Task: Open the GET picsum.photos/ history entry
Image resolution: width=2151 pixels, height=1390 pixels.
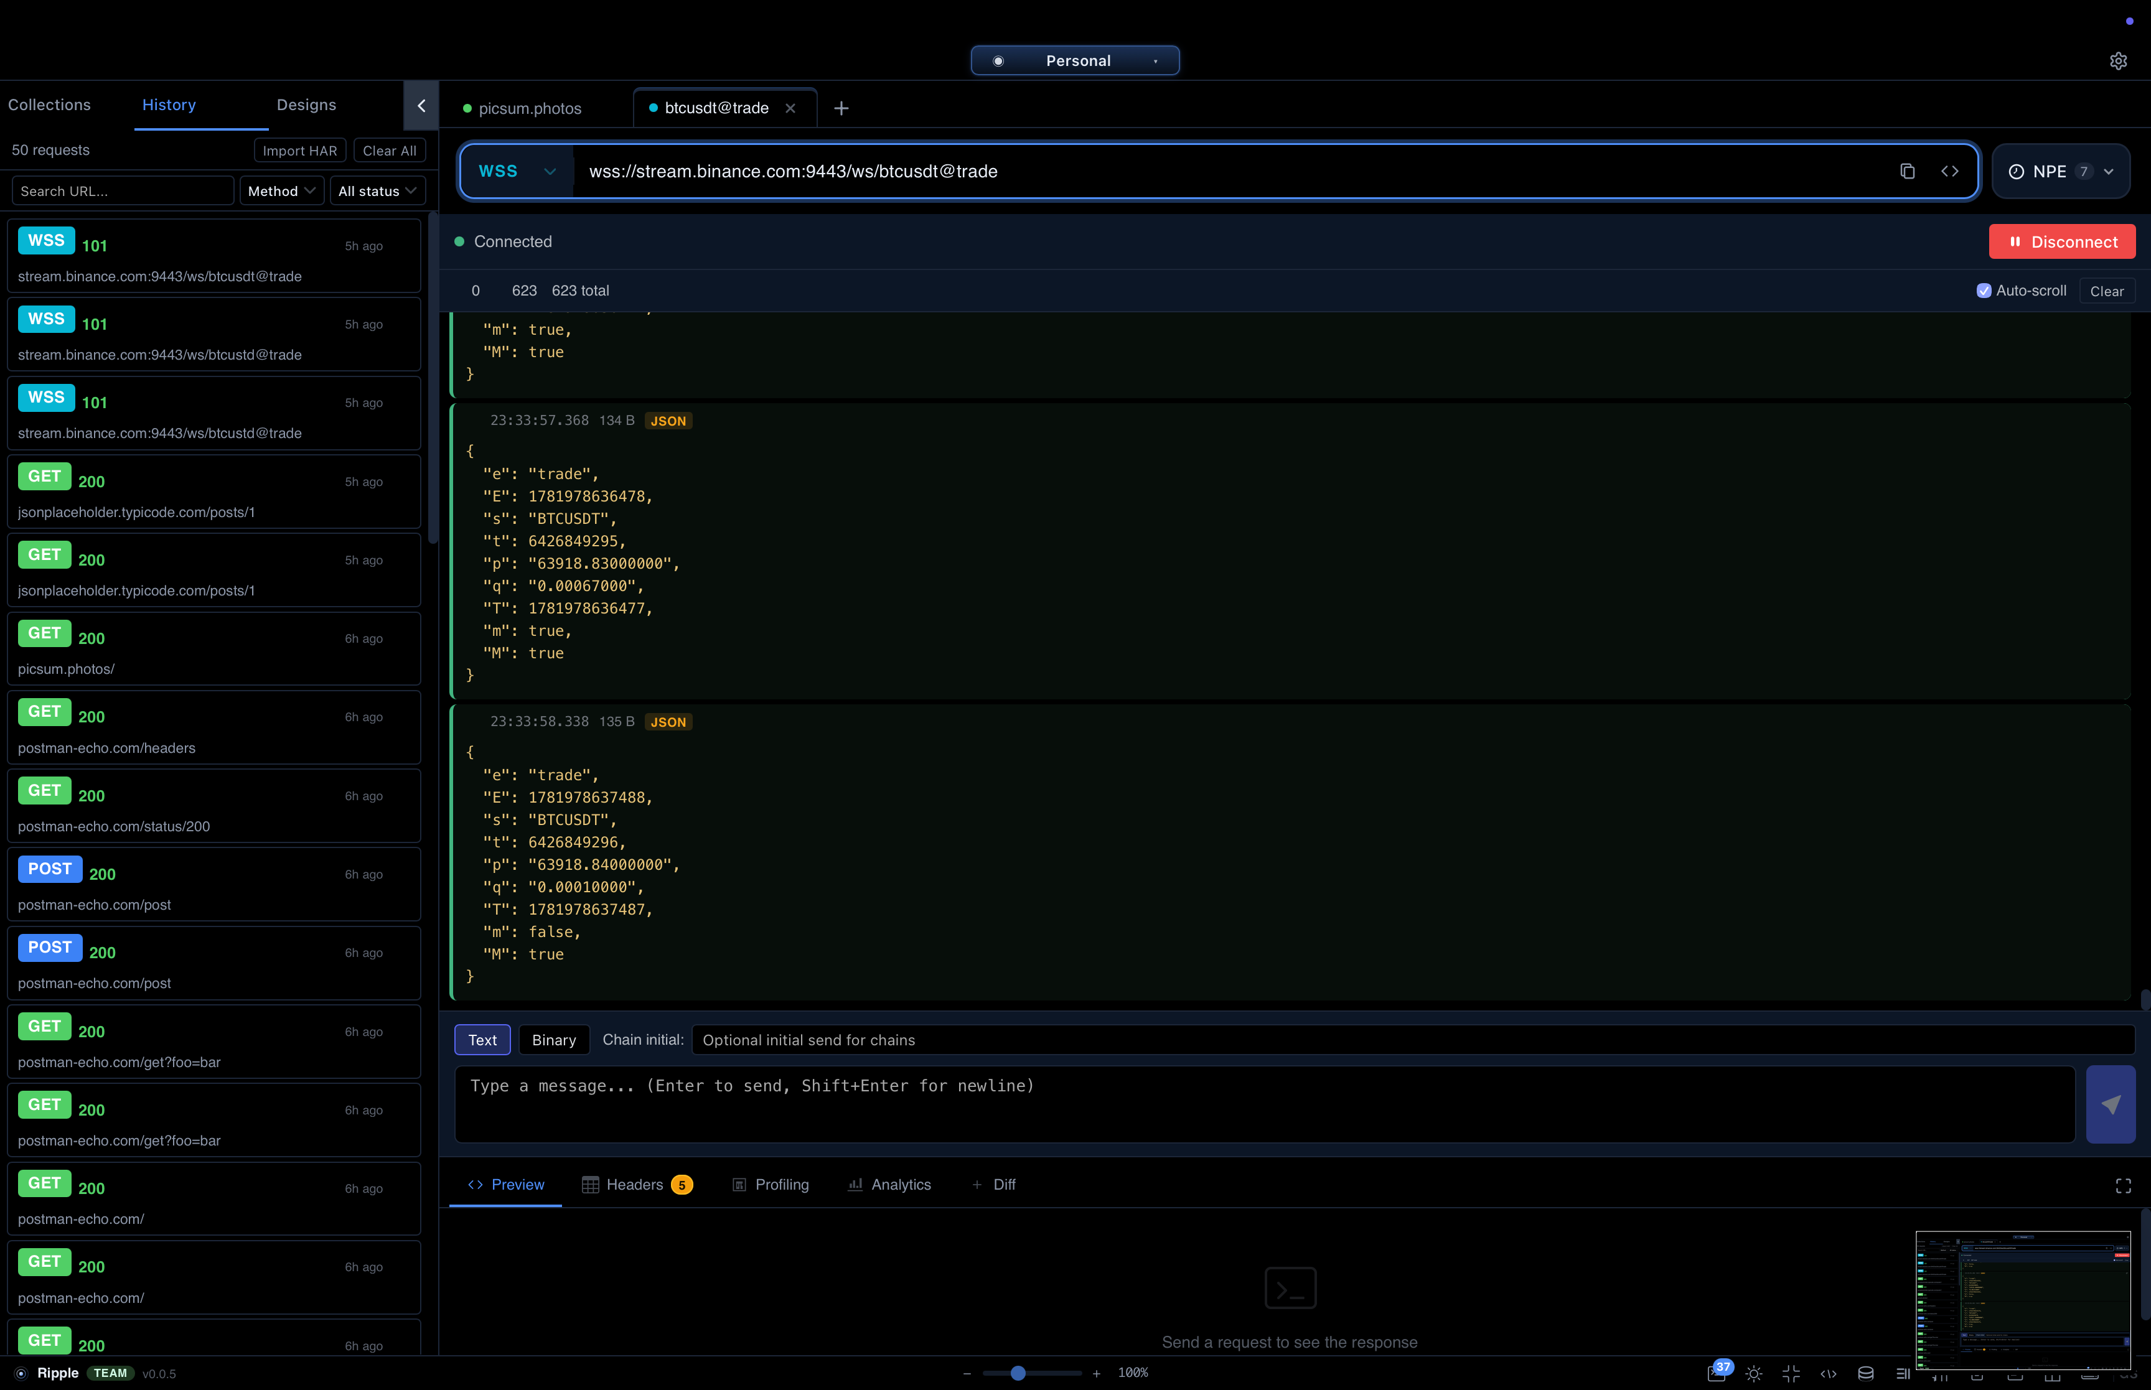Action: pyautogui.click(x=214, y=649)
